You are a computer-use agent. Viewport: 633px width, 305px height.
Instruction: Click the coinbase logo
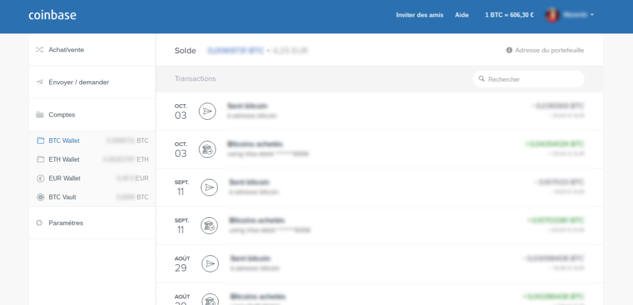(x=53, y=15)
